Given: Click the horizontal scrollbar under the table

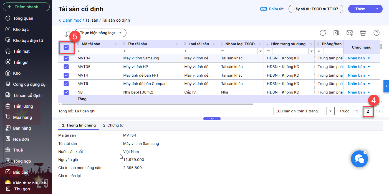Looking at the screenshot, I should pos(157,104).
